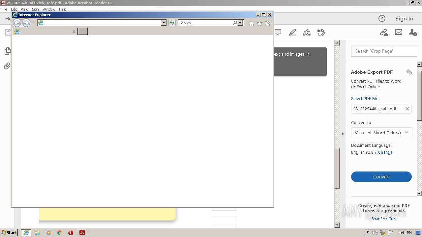
Task: Open the Stamp tool in Acrobat toolbar
Action: [x=321, y=32]
